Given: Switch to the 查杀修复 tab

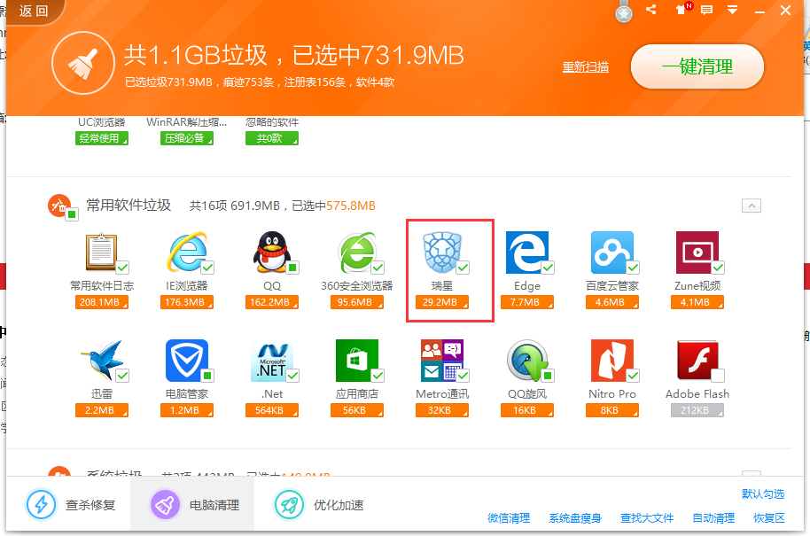Looking at the screenshot, I should 71,504.
